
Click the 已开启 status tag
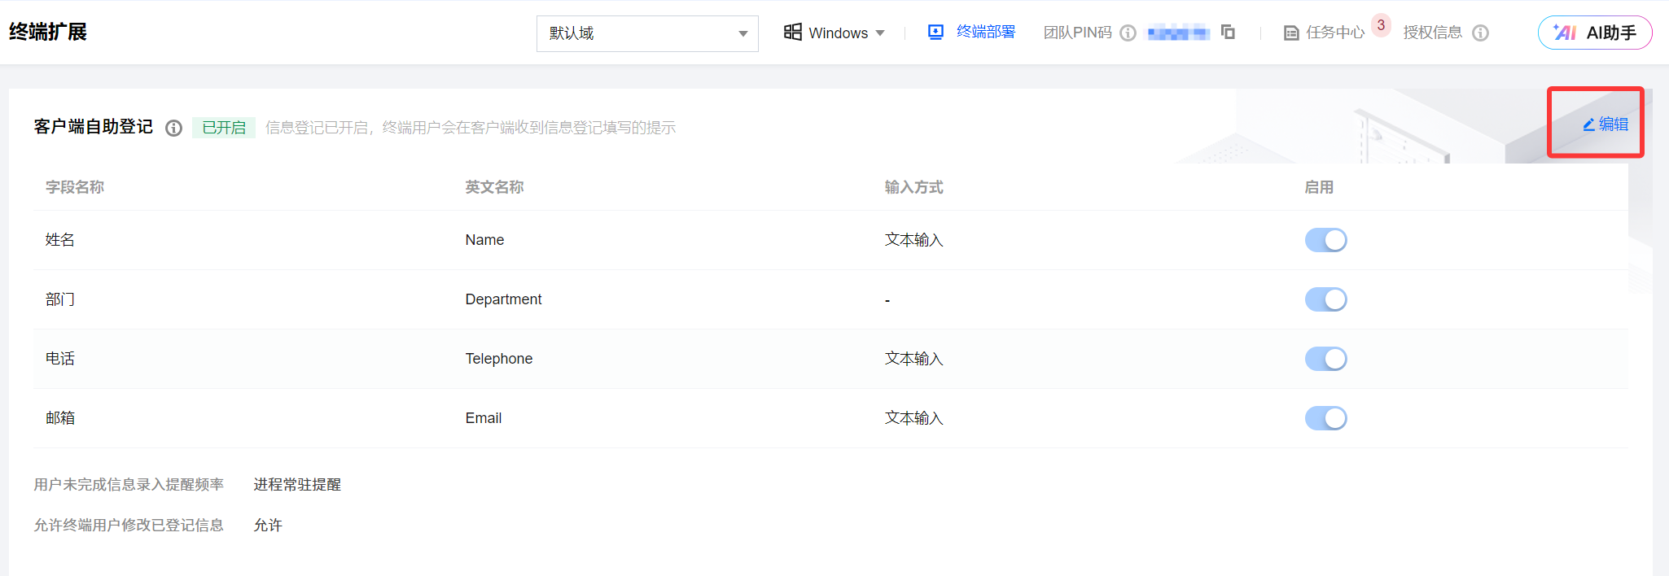click(x=224, y=128)
